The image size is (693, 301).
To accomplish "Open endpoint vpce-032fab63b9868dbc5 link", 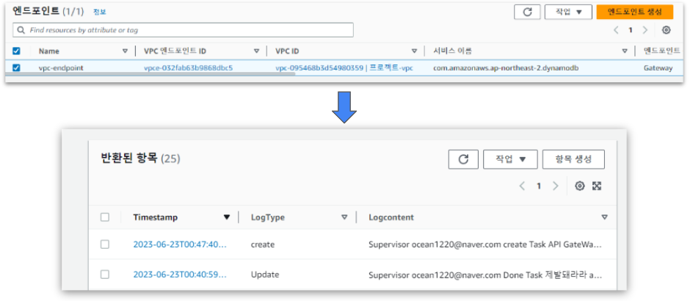I will click(188, 68).
